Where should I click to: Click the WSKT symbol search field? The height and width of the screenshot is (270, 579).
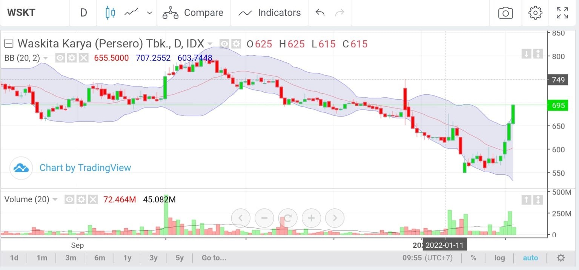[34, 13]
